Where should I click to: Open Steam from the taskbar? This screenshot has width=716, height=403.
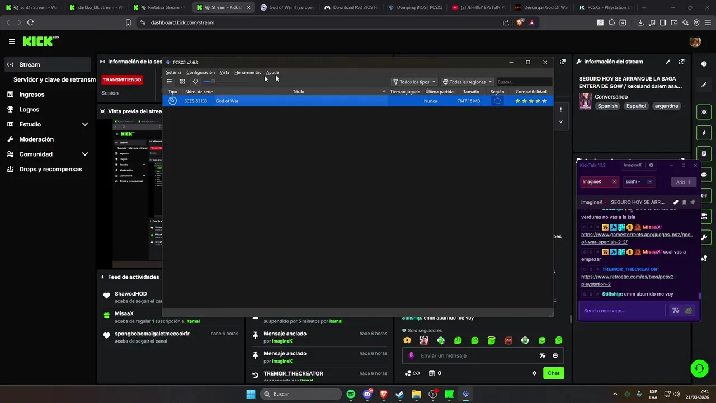point(400,394)
